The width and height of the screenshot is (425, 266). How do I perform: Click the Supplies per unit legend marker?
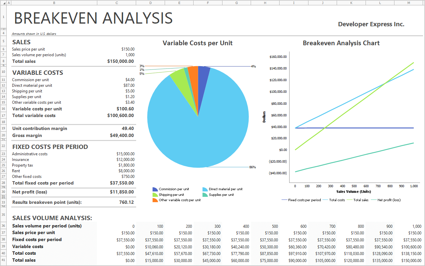(x=205, y=195)
